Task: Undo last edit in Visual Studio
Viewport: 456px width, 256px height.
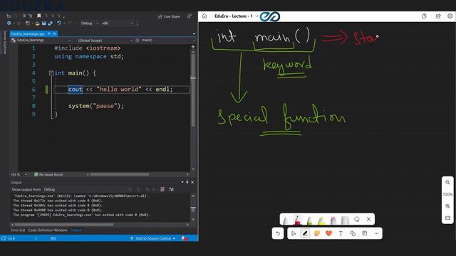Action: tap(59, 23)
